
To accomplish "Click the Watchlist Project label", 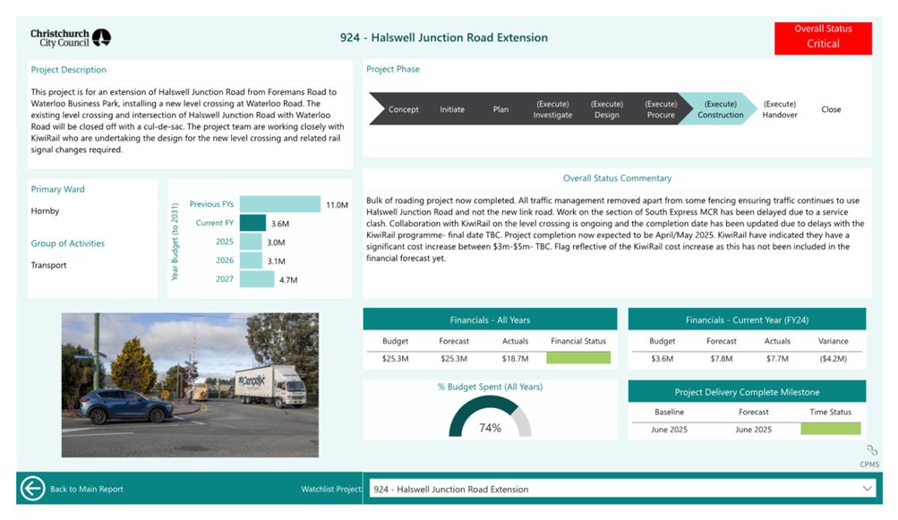I will coord(331,489).
